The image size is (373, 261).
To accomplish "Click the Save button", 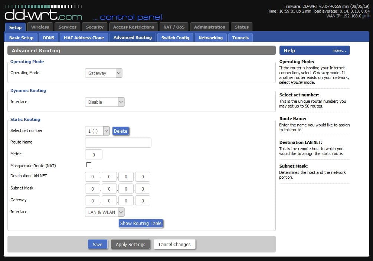I will click(x=98, y=244).
